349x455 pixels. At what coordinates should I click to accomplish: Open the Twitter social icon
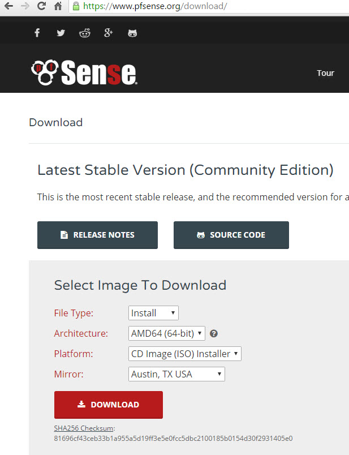[61, 33]
